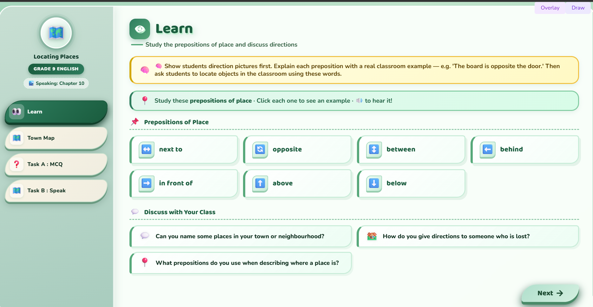Click the speech bubble icon beside Discuss with Your Class
The height and width of the screenshot is (307, 593).
click(135, 212)
